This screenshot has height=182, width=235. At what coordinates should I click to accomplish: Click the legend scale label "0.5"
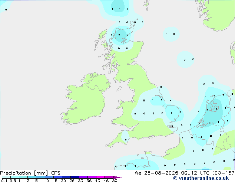[x=13, y=181]
